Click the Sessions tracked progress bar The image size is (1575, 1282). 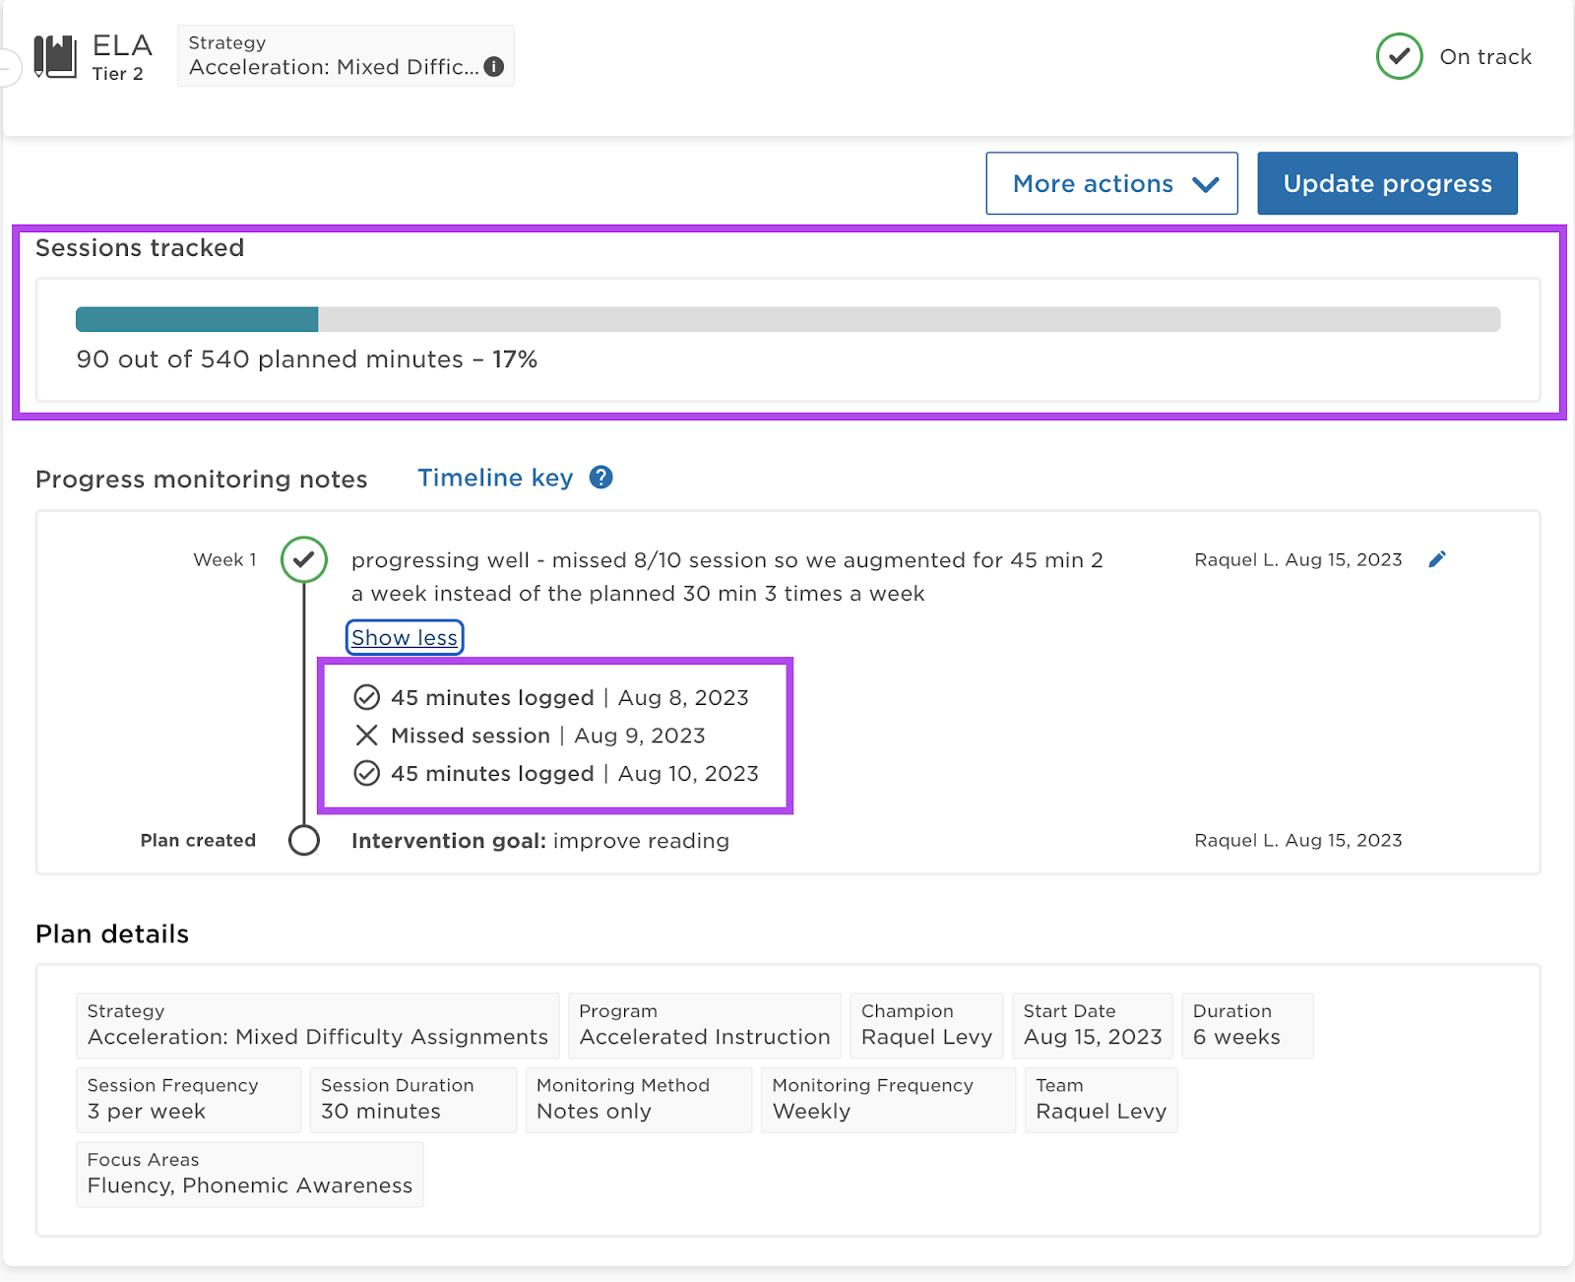(x=787, y=319)
